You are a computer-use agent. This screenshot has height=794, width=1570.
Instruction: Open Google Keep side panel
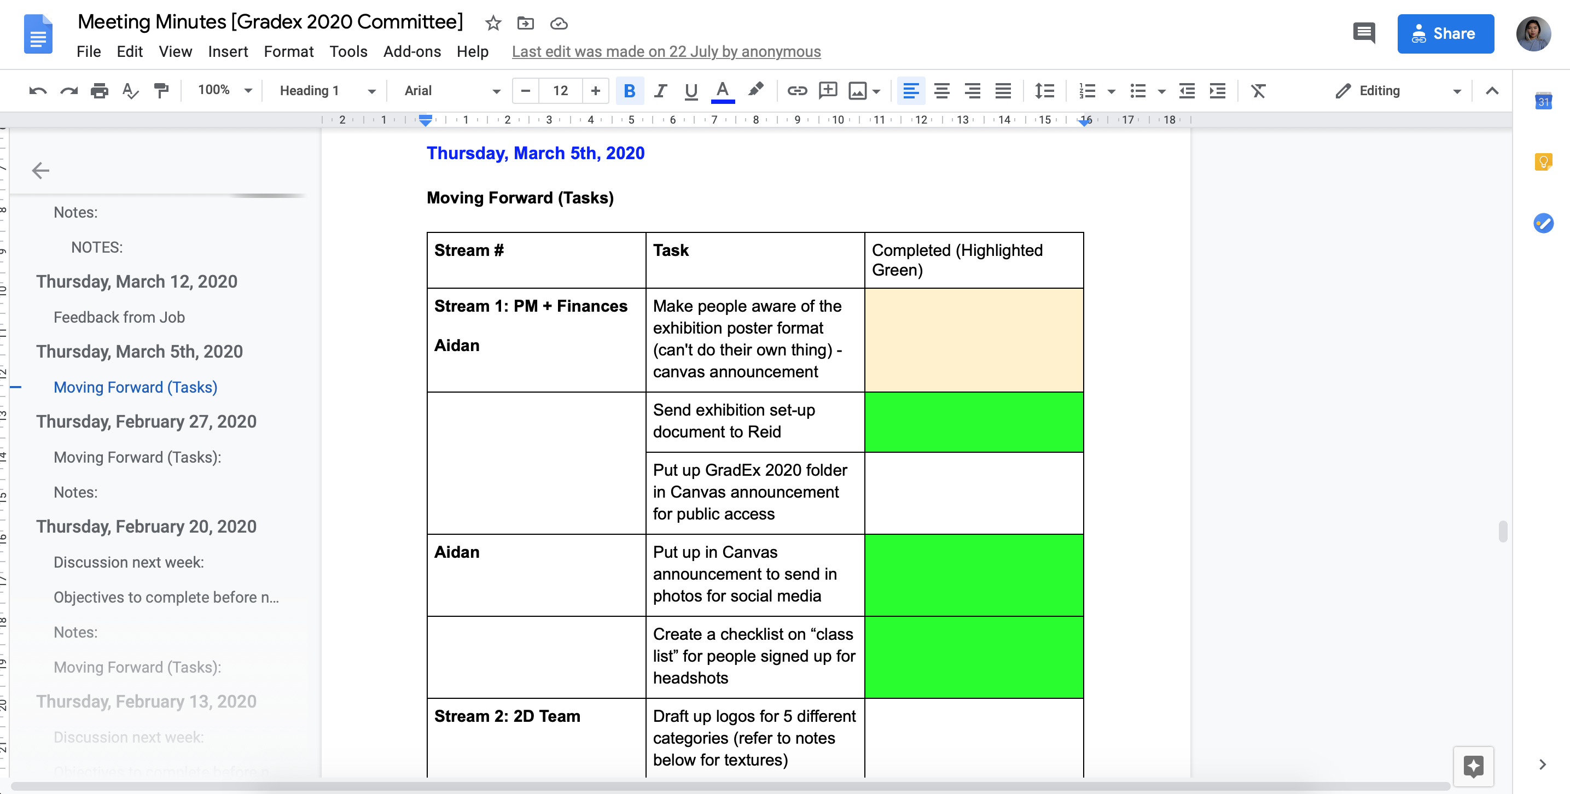point(1544,162)
